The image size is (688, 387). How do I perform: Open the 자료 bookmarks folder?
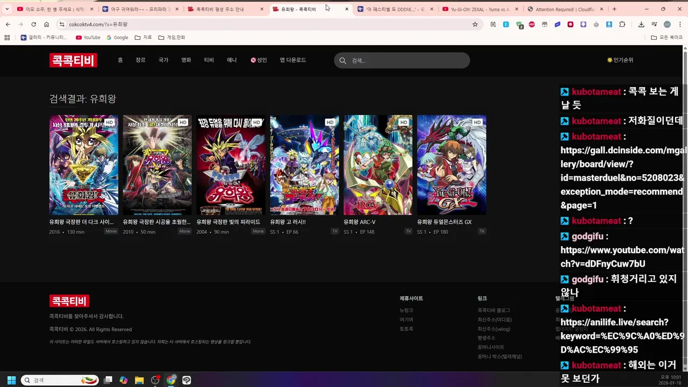pos(144,38)
